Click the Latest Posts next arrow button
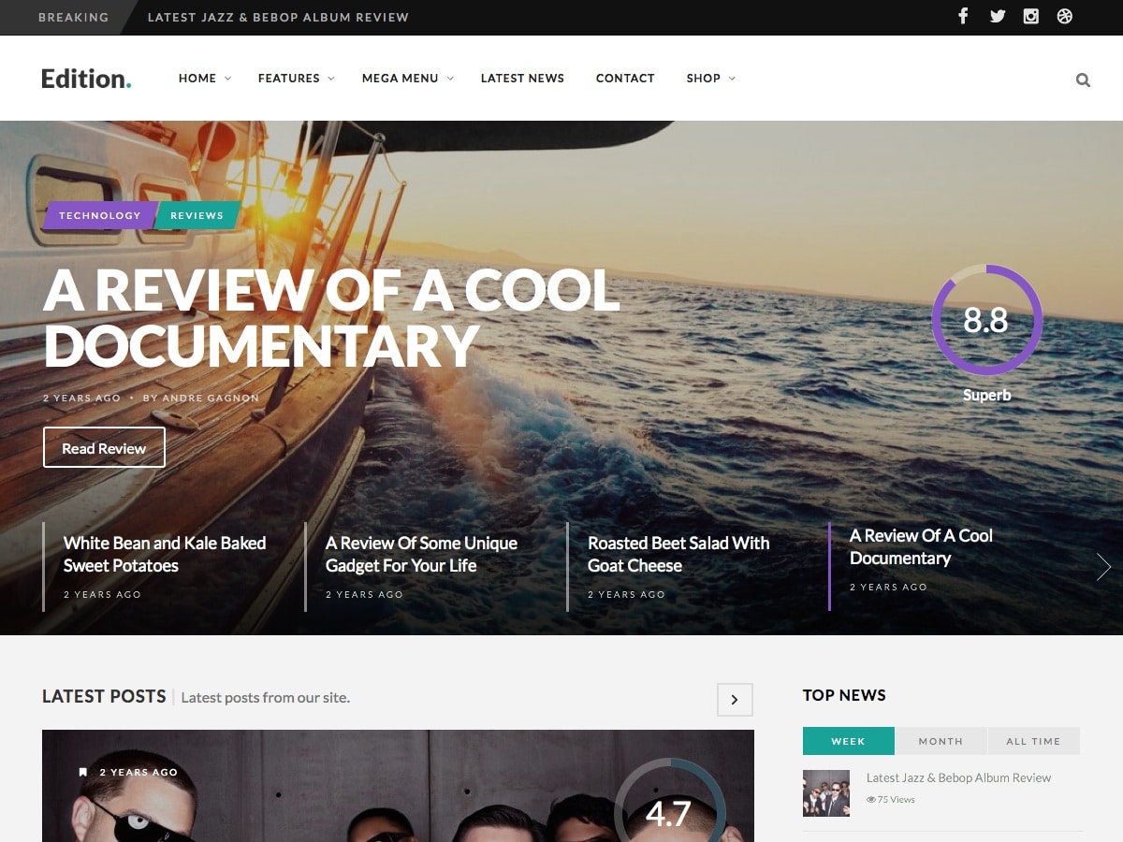 point(735,700)
